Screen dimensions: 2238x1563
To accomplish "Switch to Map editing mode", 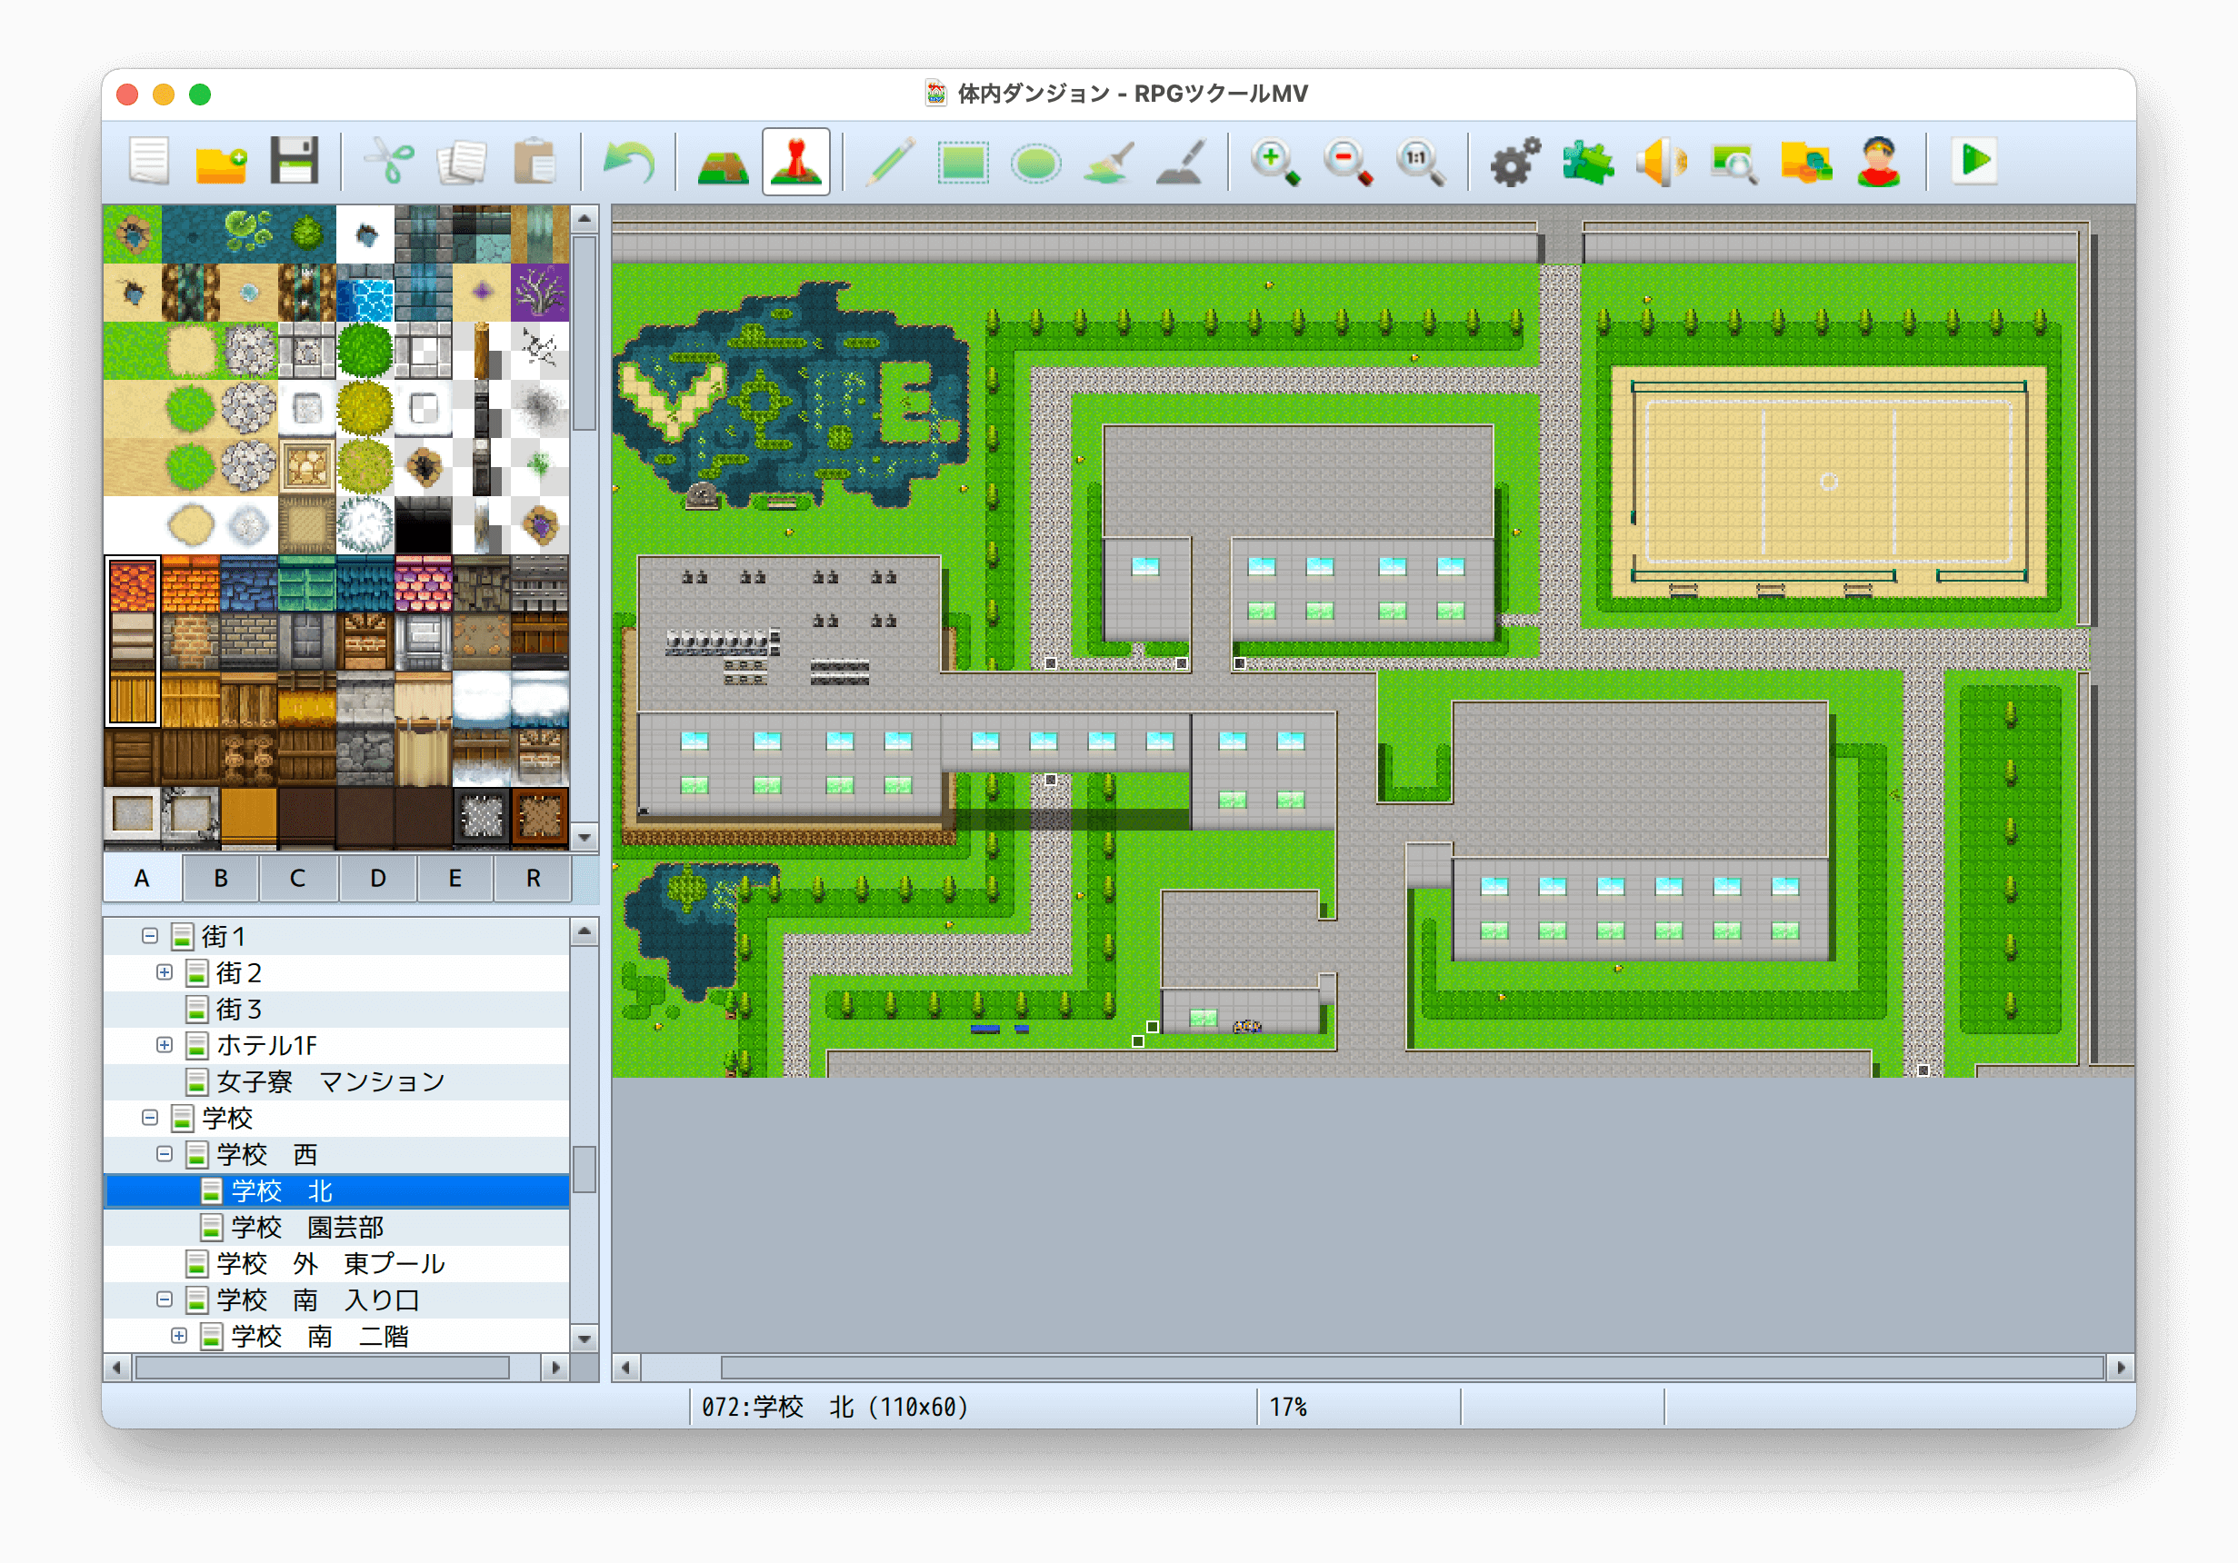I will pyautogui.click(x=723, y=162).
